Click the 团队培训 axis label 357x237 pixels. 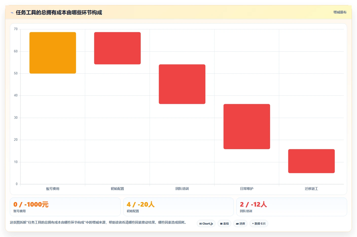tap(182, 189)
